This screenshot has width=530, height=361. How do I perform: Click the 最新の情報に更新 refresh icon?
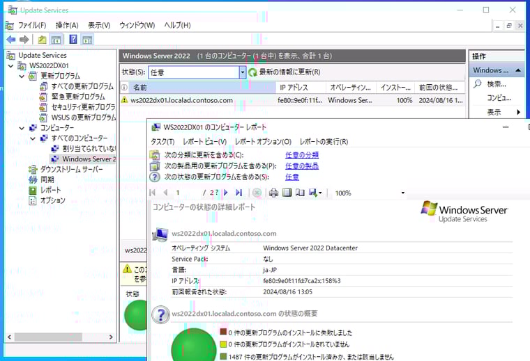[x=252, y=72]
